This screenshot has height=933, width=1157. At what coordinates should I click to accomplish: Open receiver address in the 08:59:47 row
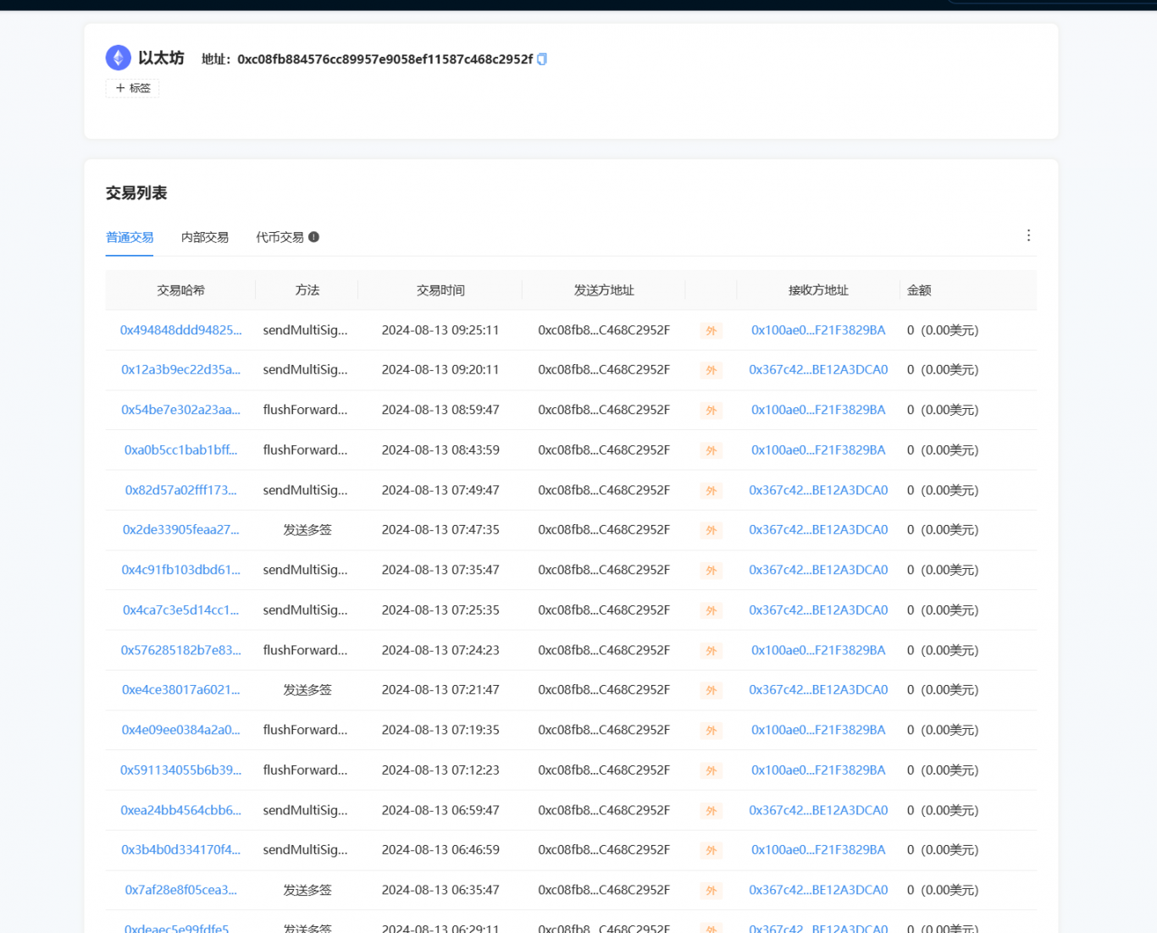point(818,410)
